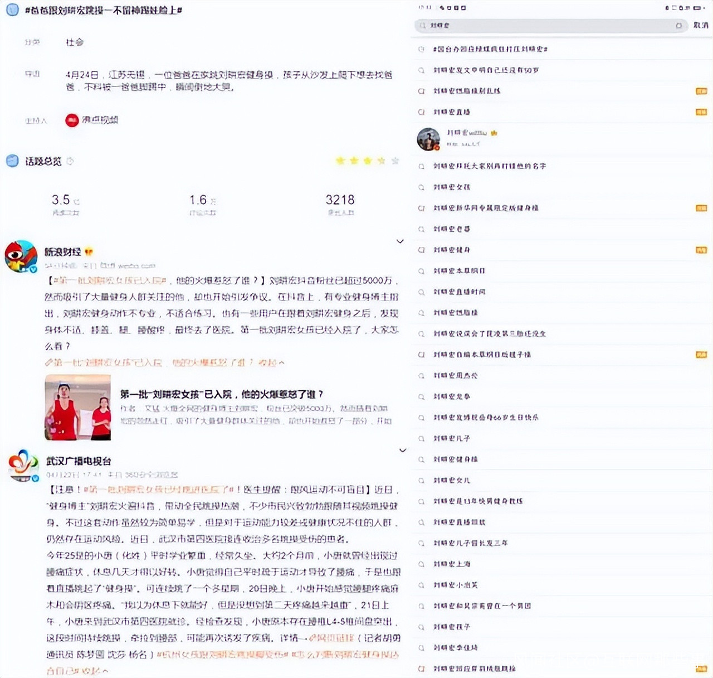Select the fifth grey star in the rating
The width and height of the screenshot is (713, 678).
click(395, 161)
